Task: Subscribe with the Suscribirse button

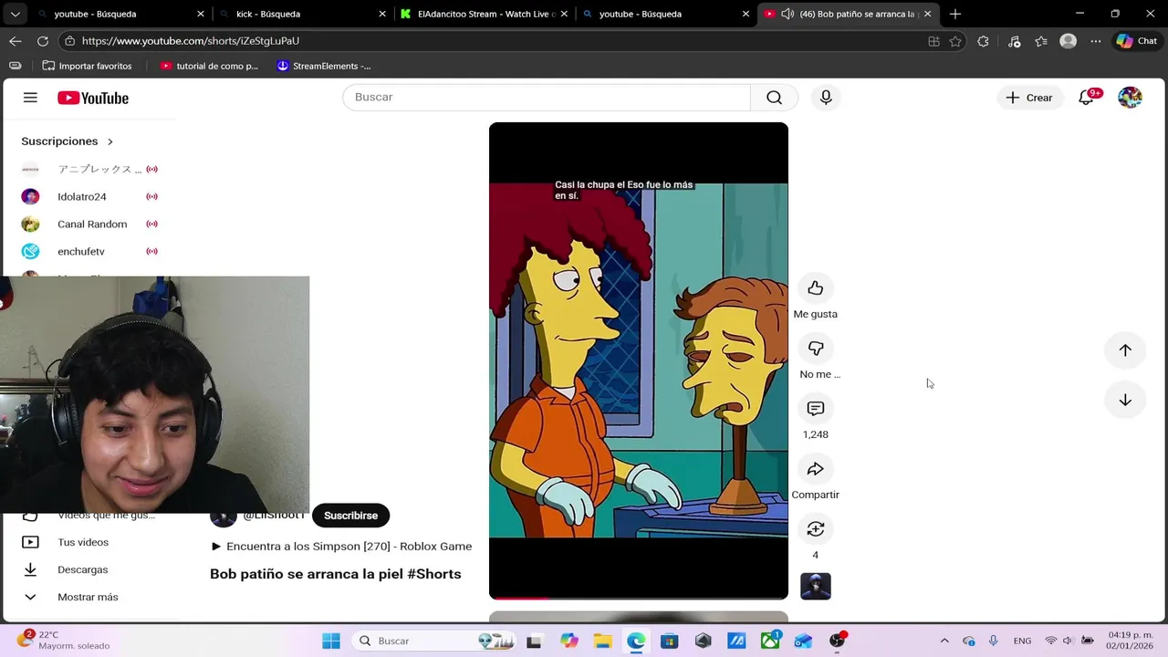Action: pos(350,516)
